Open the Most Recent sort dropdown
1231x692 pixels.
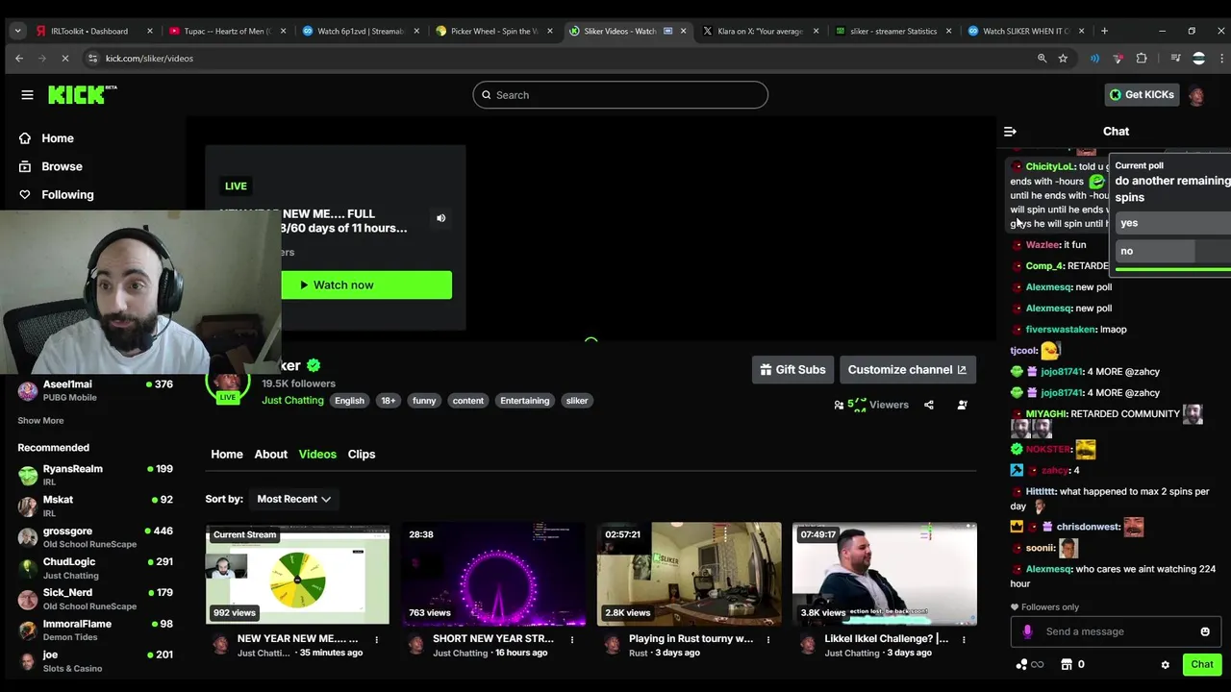click(x=293, y=499)
